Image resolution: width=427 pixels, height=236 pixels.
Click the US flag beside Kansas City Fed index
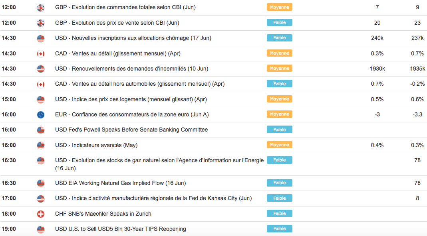coord(41,199)
